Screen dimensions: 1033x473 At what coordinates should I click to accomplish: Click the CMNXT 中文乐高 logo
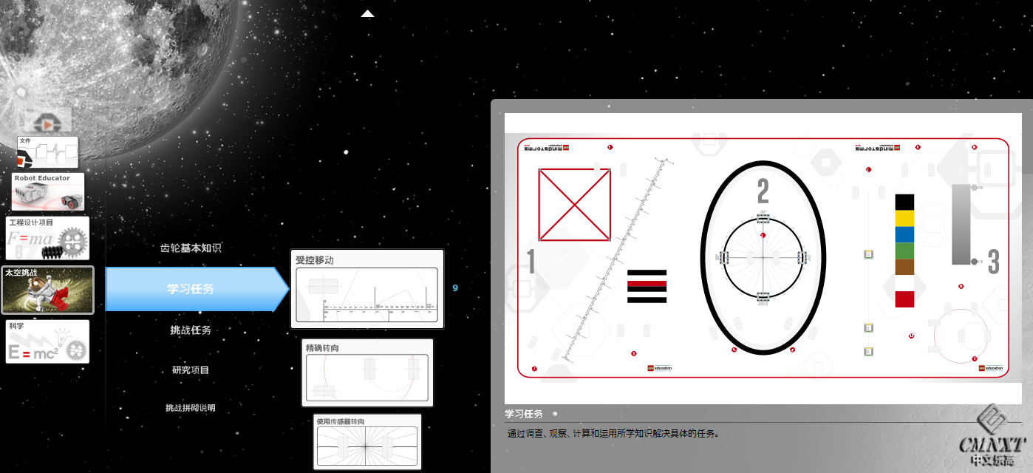(992, 438)
